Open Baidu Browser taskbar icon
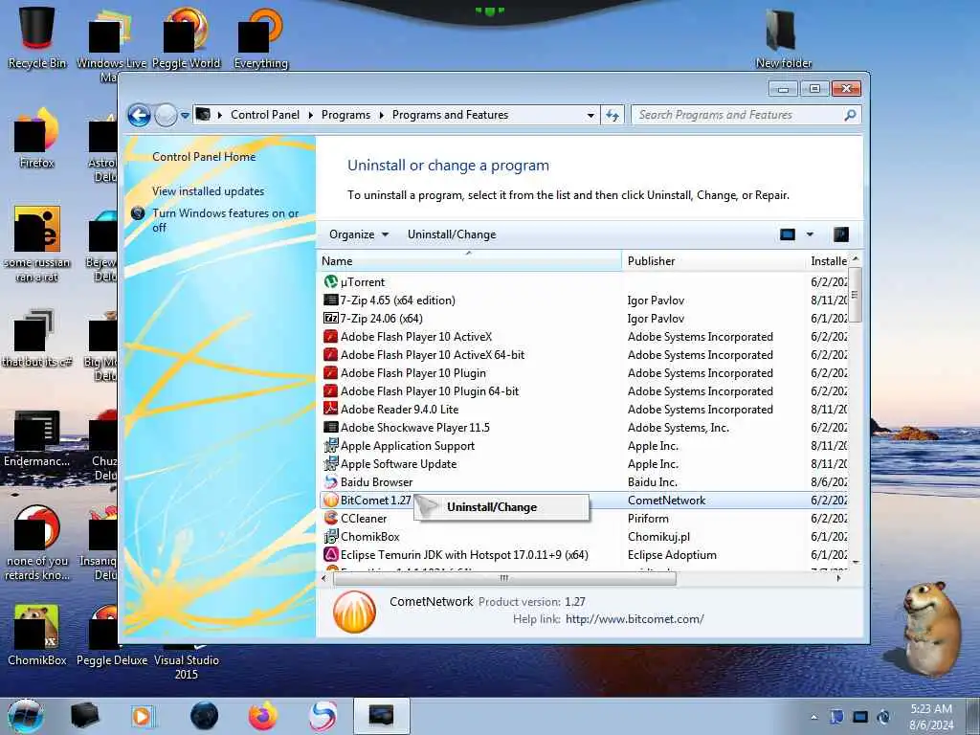The width and height of the screenshot is (980, 735). coord(323,716)
